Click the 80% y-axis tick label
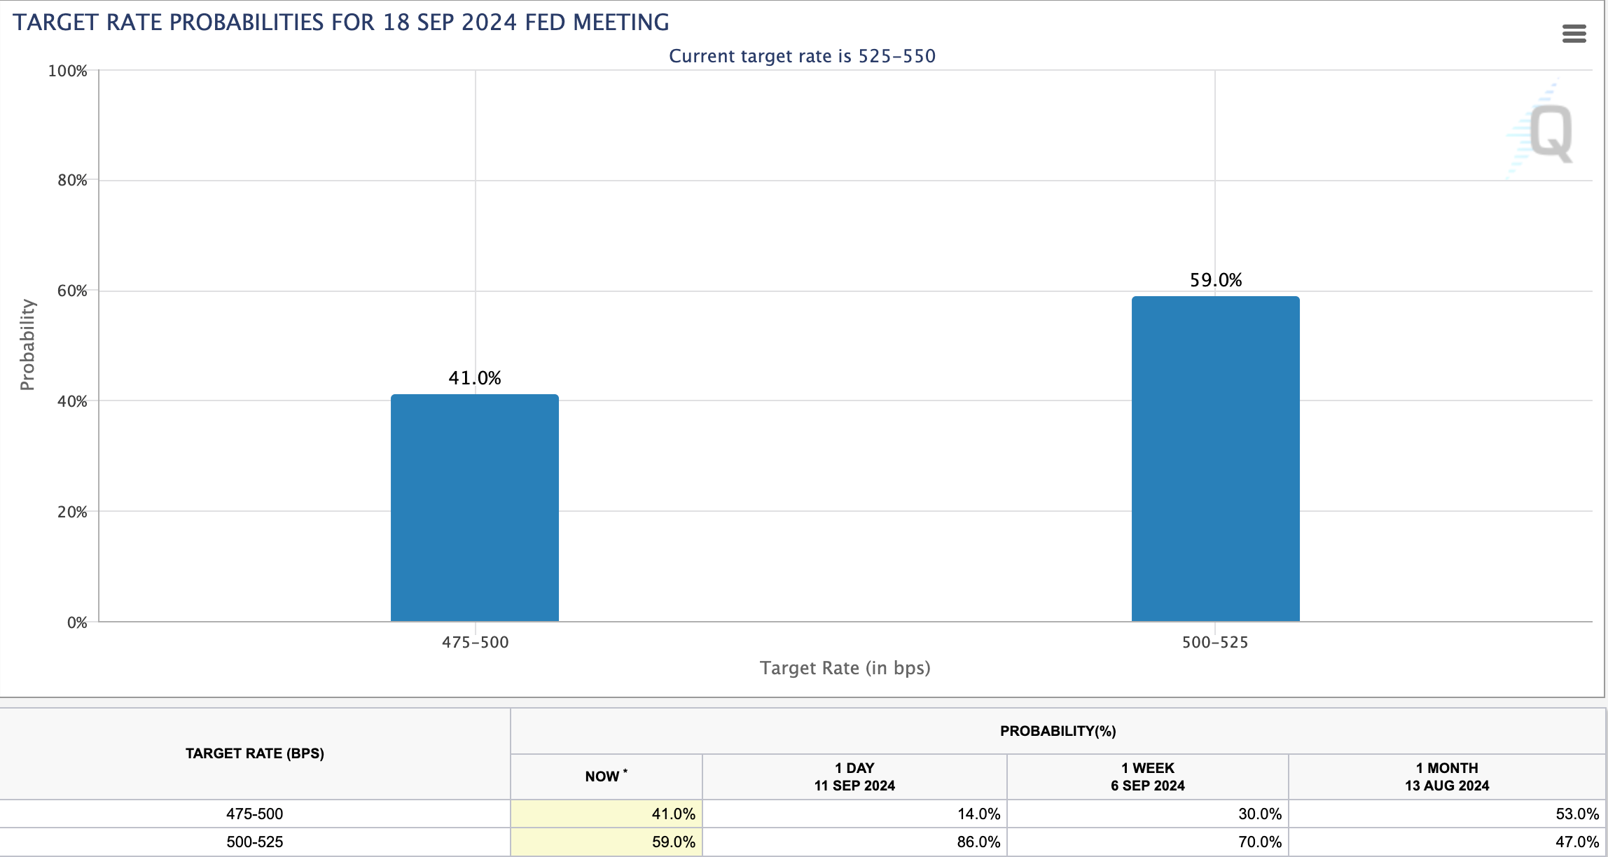 click(x=72, y=181)
